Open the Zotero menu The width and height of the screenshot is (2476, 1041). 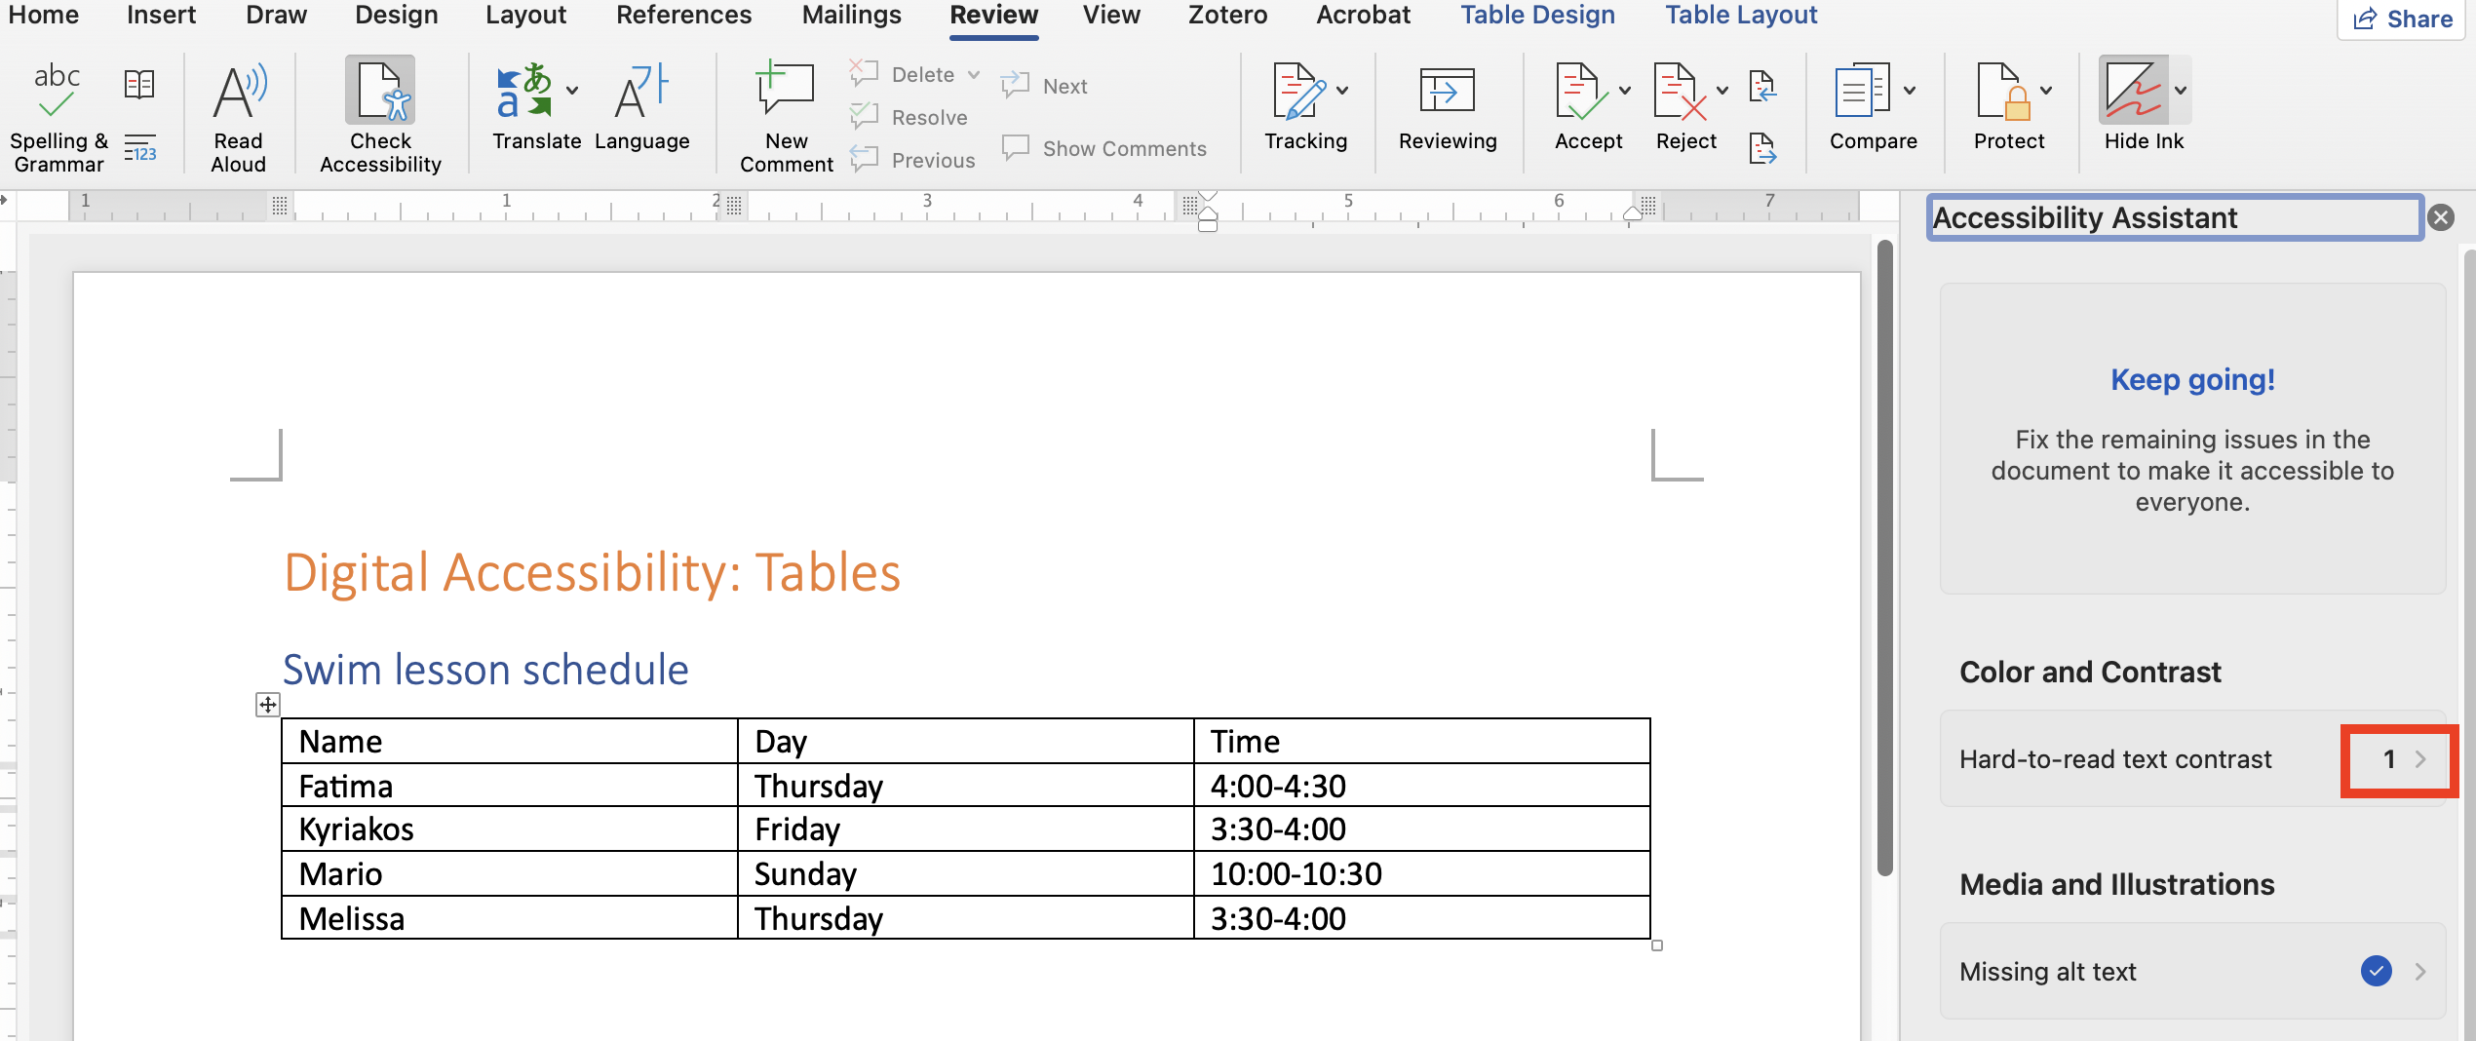tap(1226, 16)
